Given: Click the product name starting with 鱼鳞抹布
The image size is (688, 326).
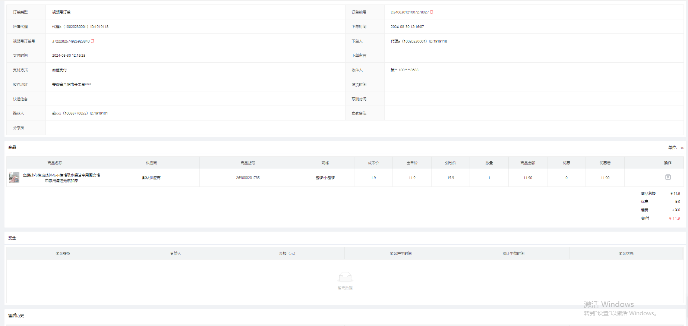Looking at the screenshot, I should (61, 178).
